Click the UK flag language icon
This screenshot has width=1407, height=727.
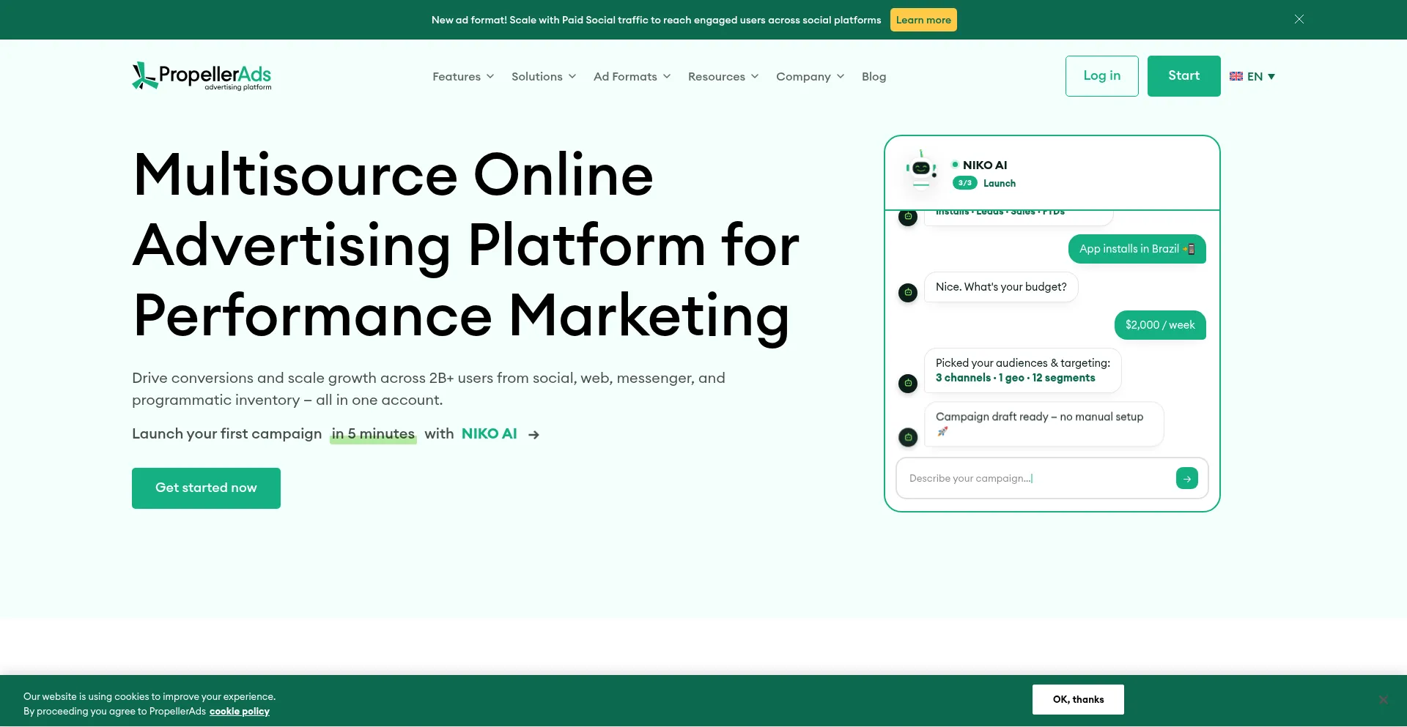[1236, 76]
